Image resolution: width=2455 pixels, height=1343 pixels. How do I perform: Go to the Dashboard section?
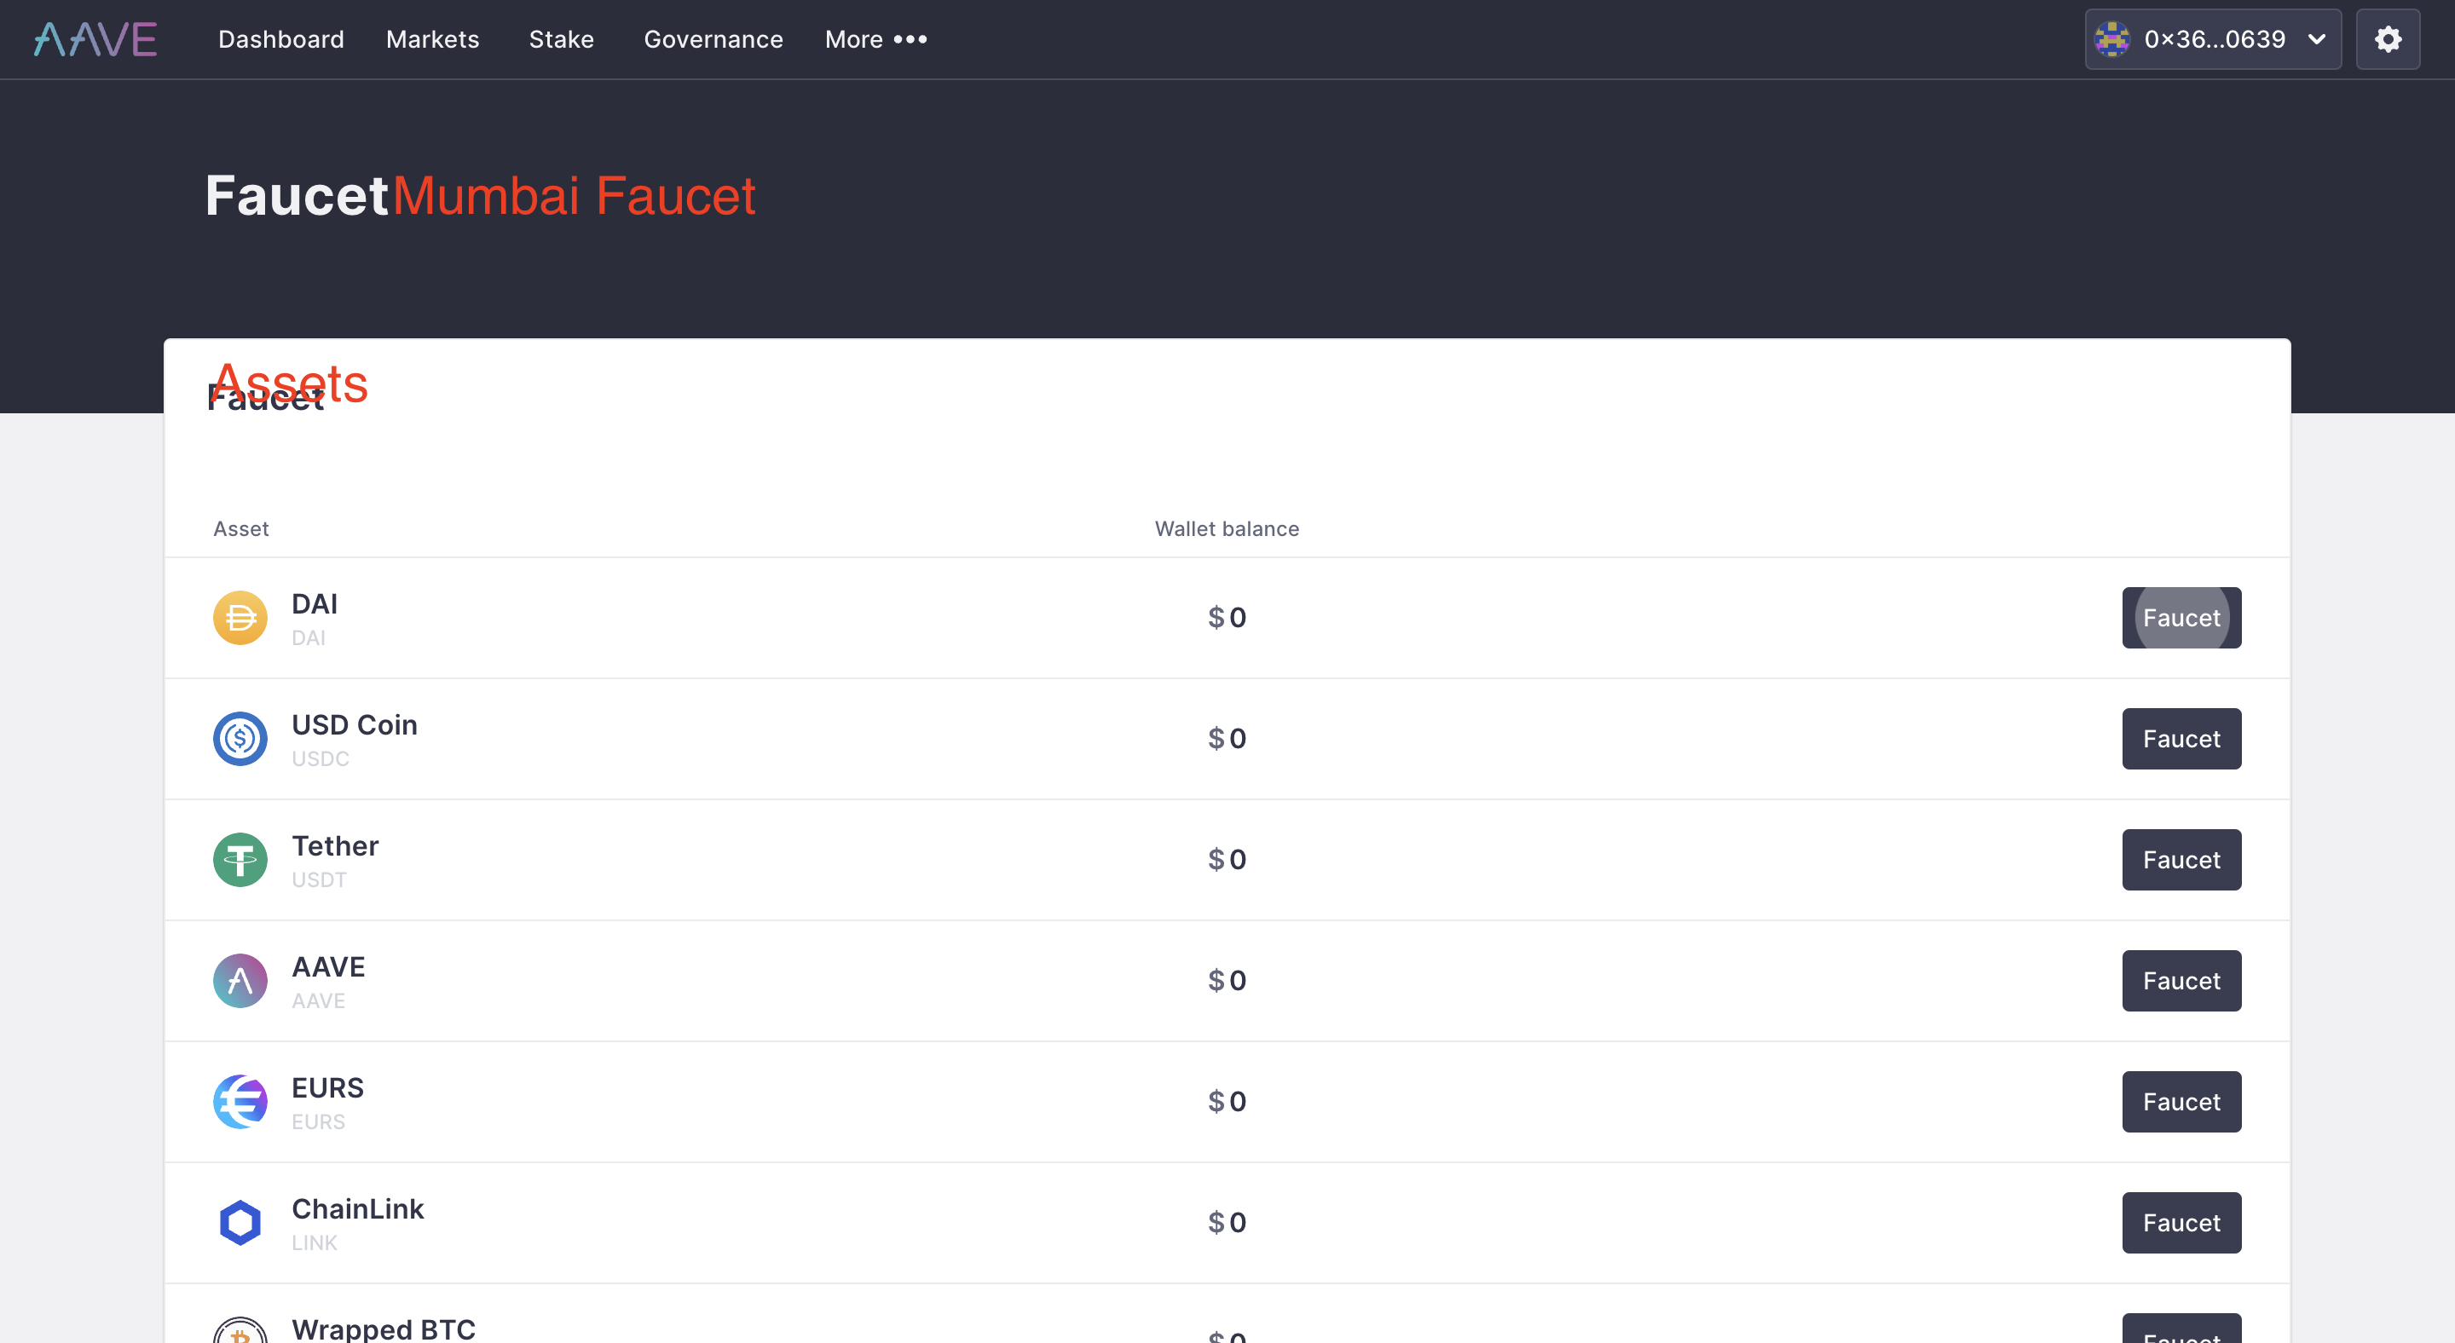tap(281, 39)
